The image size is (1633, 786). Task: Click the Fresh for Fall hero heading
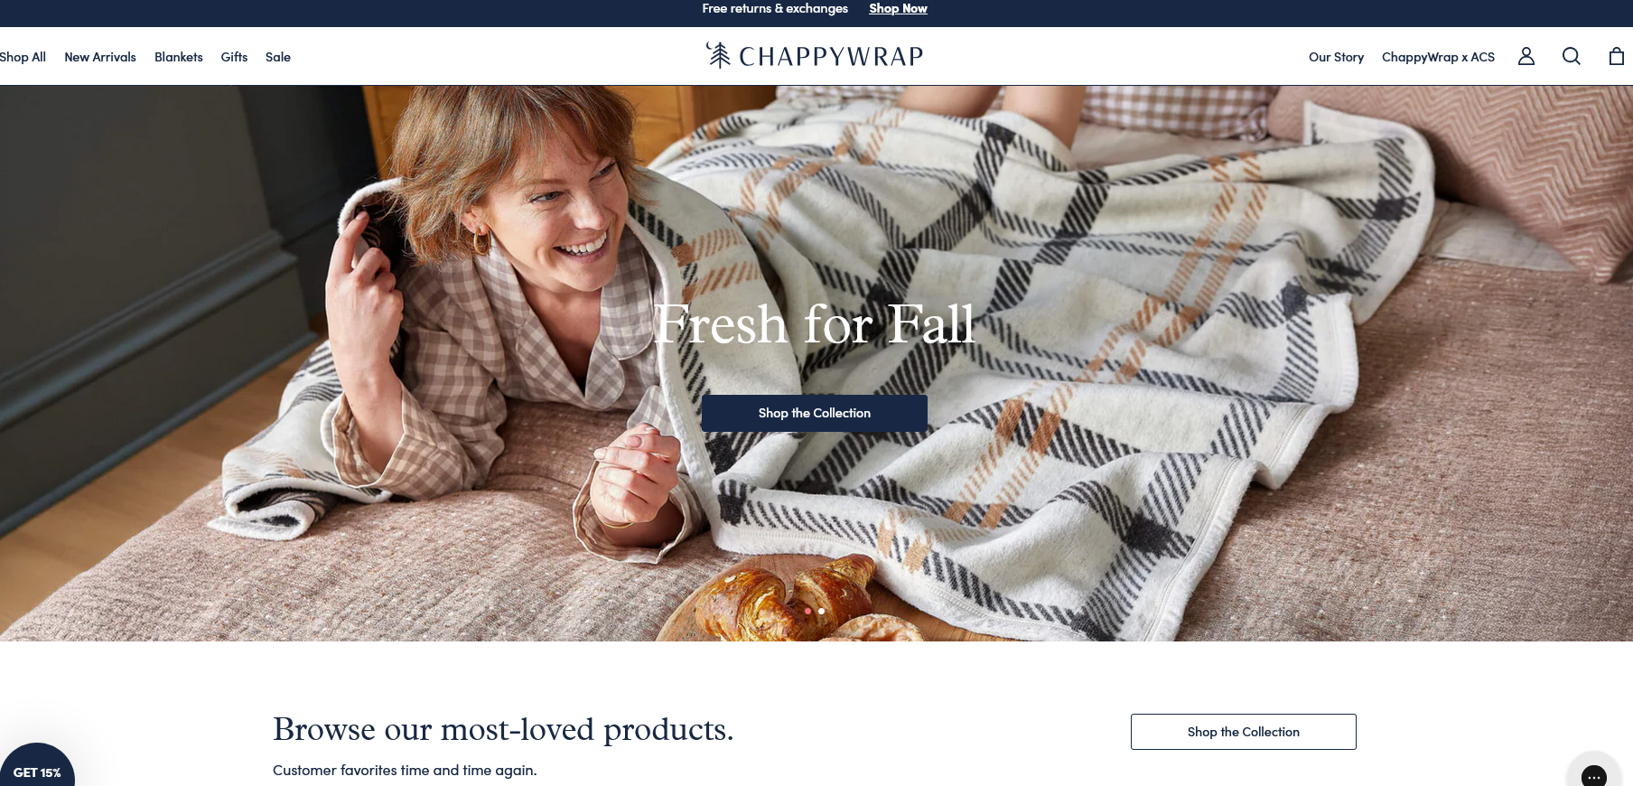pyautogui.click(x=815, y=323)
